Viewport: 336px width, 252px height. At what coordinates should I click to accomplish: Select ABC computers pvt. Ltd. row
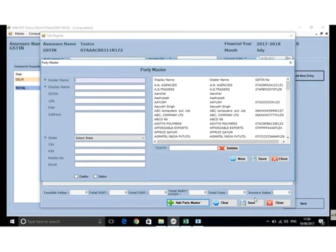(219, 111)
